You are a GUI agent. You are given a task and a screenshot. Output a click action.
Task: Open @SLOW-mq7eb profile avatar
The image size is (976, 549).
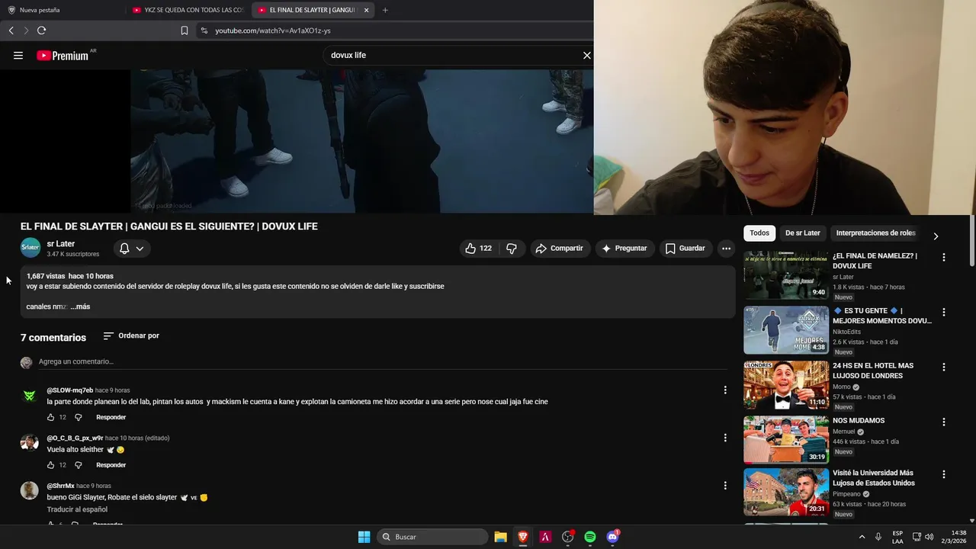coord(29,396)
